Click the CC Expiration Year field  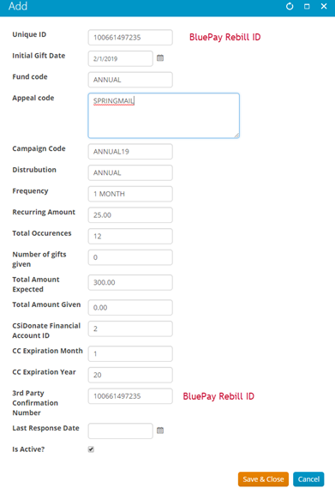click(130, 375)
